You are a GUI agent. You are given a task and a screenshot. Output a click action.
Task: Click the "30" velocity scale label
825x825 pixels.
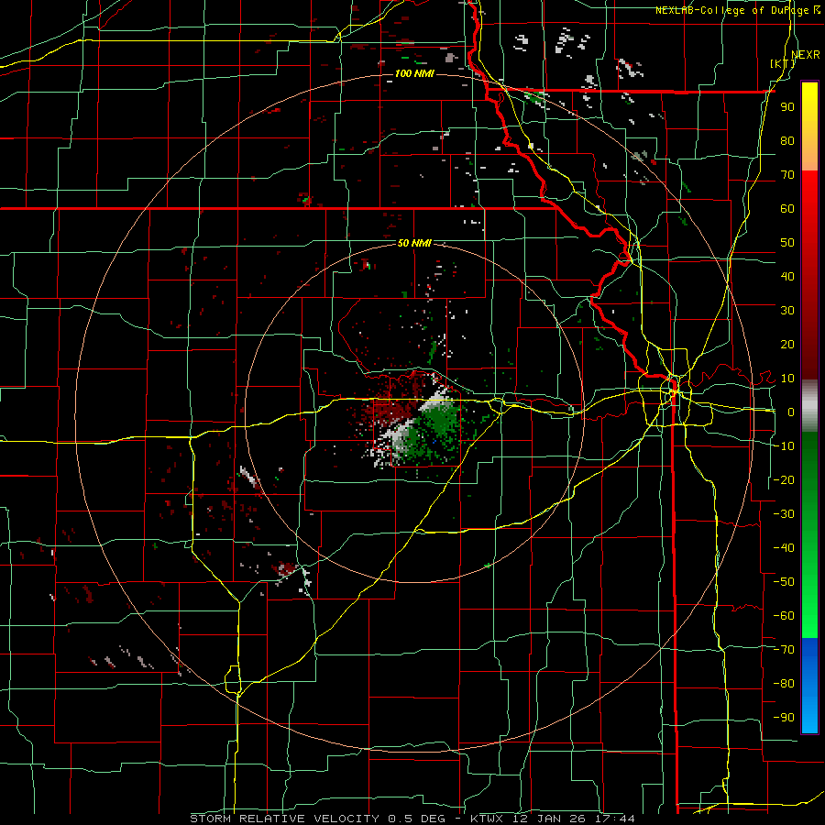pos(787,311)
